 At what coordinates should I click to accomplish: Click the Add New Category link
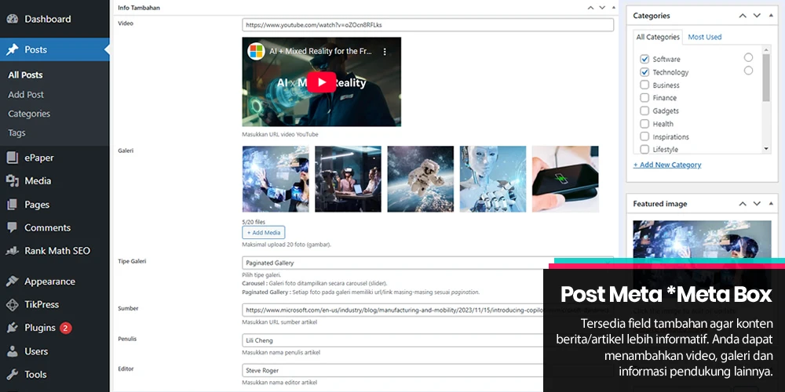point(667,165)
